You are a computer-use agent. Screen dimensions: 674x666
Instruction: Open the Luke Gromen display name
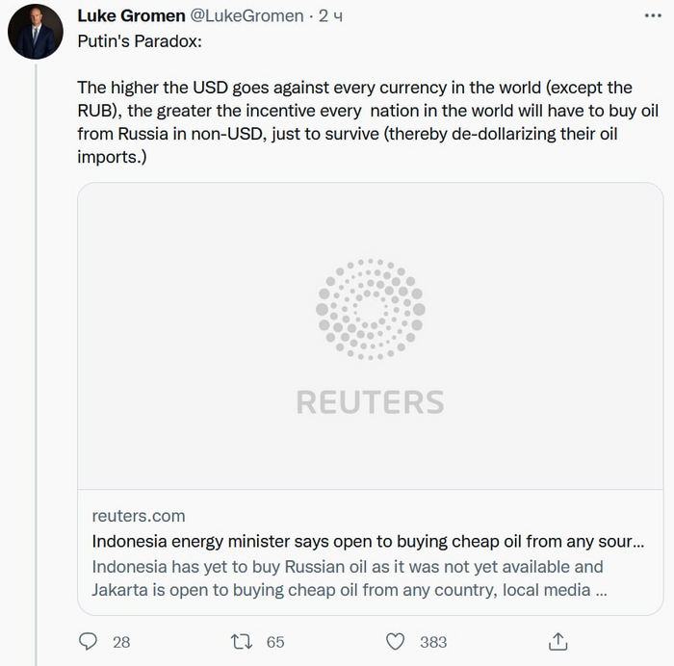click(x=129, y=15)
